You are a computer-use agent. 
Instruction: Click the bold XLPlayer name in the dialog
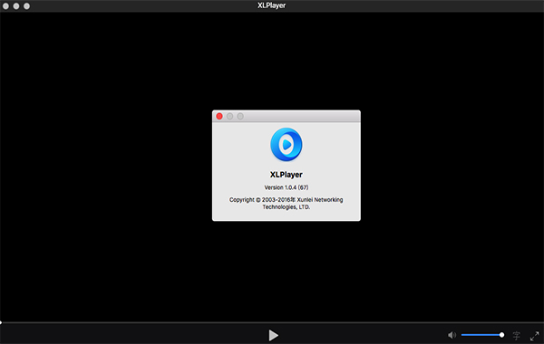[x=287, y=175]
